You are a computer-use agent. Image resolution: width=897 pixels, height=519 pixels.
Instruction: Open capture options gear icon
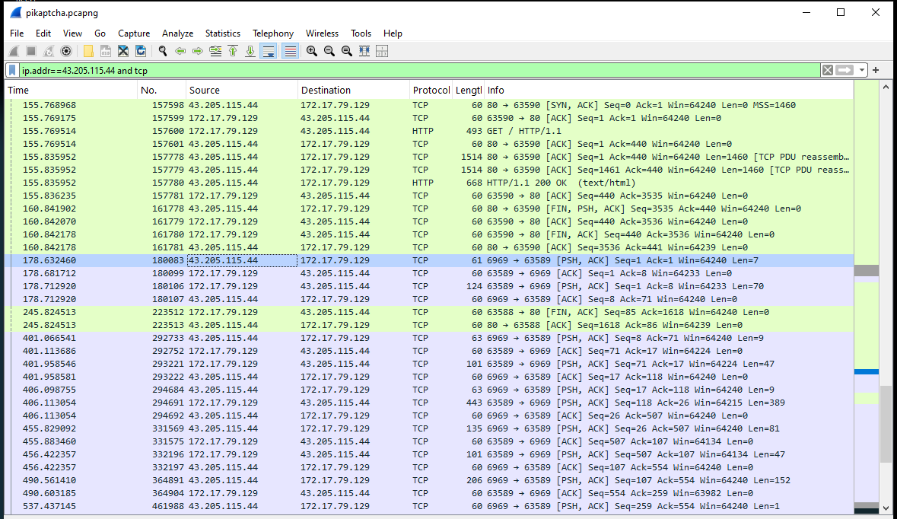[66, 52]
